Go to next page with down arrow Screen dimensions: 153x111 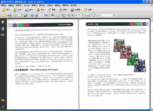point(36,15)
